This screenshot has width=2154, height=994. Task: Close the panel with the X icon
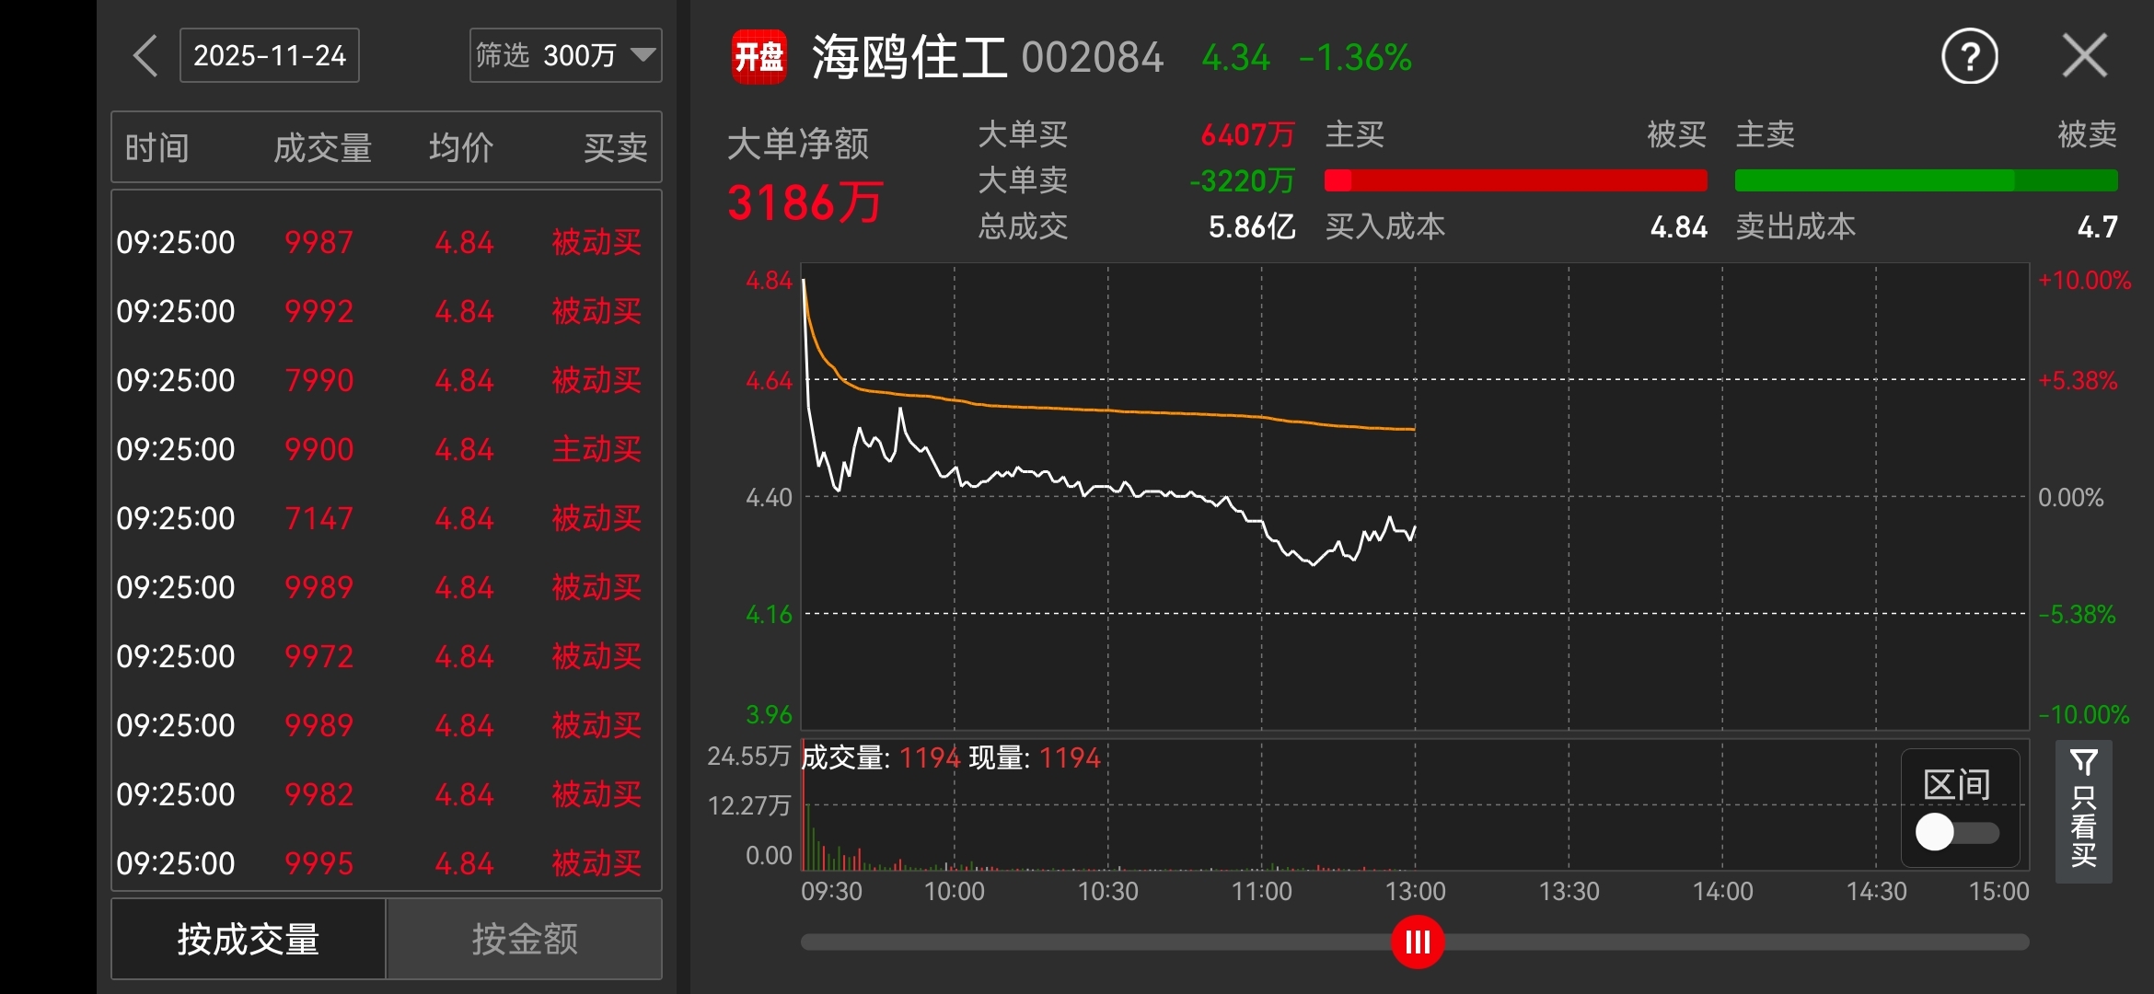tap(2084, 56)
